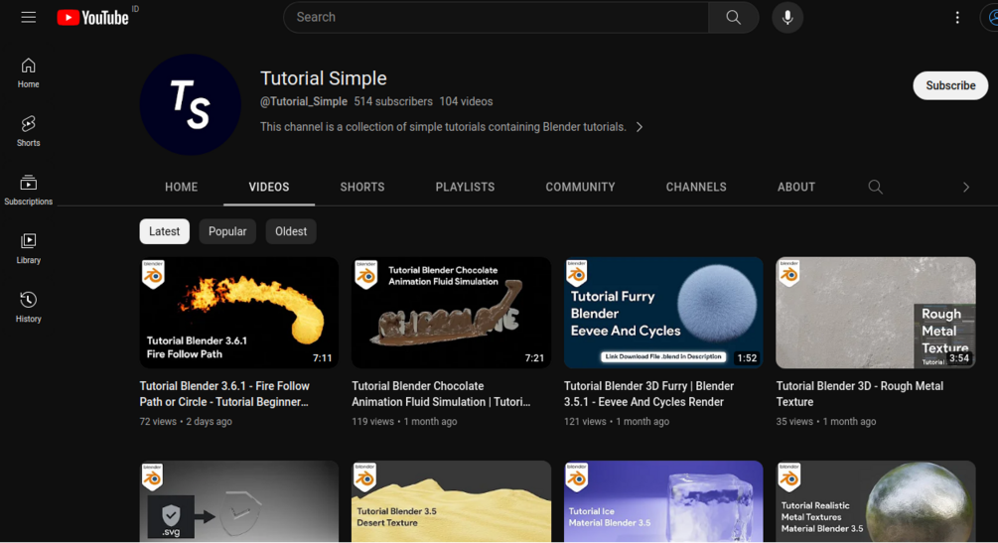Open Subscriptions from the sidebar
This screenshot has height=543, width=998.
click(28, 190)
